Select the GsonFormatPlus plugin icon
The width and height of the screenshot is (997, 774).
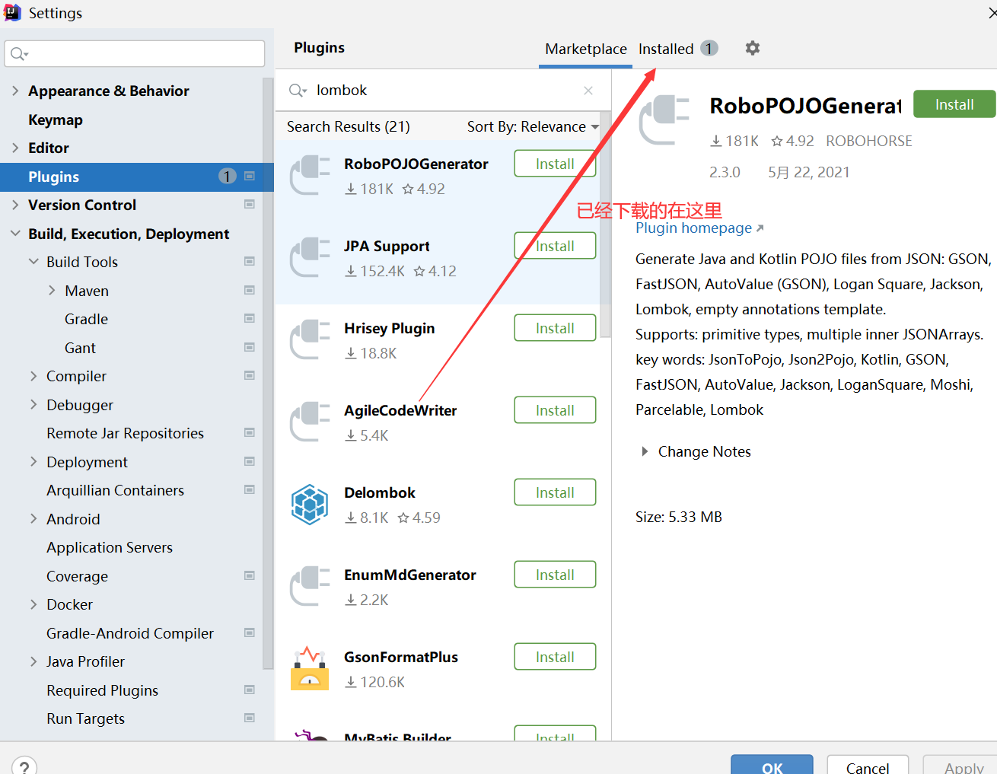tap(310, 668)
